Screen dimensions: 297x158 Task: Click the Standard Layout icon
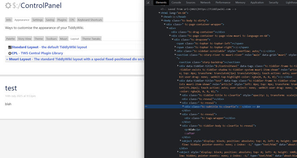(x=10, y=47)
